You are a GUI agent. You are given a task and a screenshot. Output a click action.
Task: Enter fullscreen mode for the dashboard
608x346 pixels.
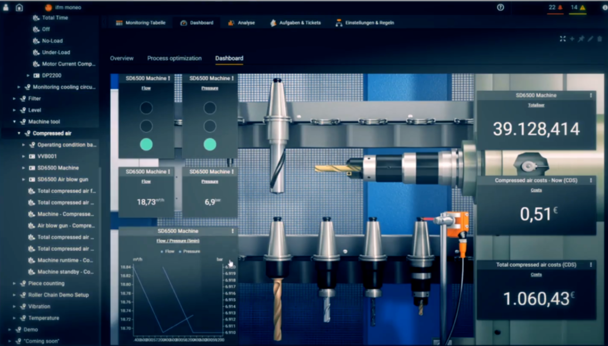click(563, 39)
